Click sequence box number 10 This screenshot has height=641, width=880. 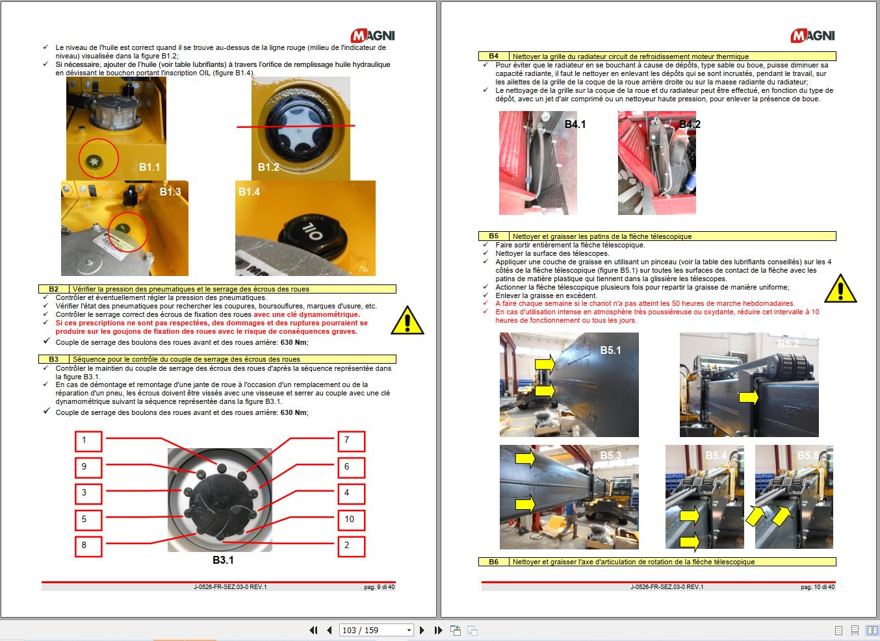coord(351,520)
